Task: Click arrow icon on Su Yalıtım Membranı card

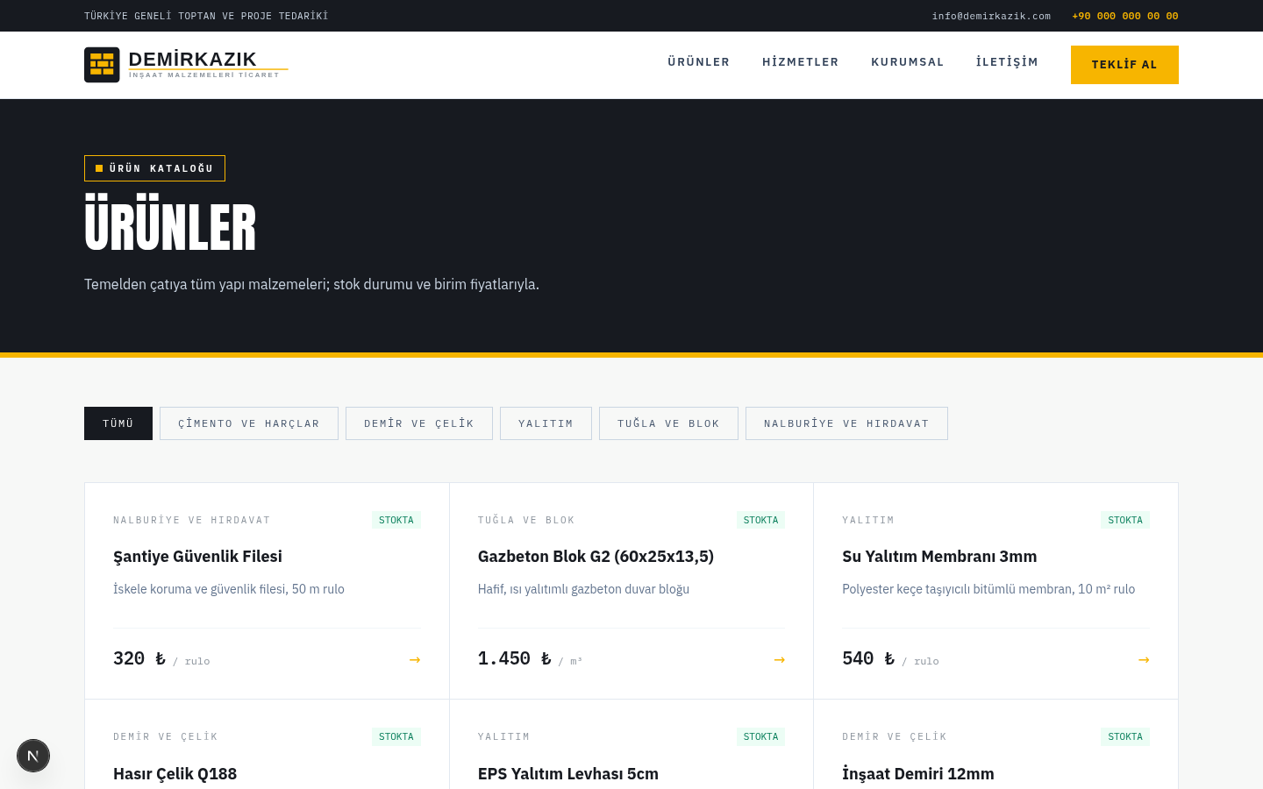Action: coord(1144,659)
